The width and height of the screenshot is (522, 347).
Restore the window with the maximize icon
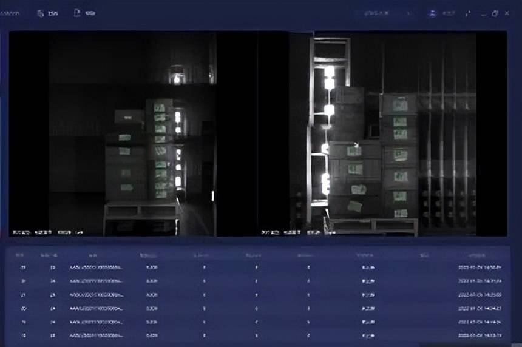click(495, 13)
